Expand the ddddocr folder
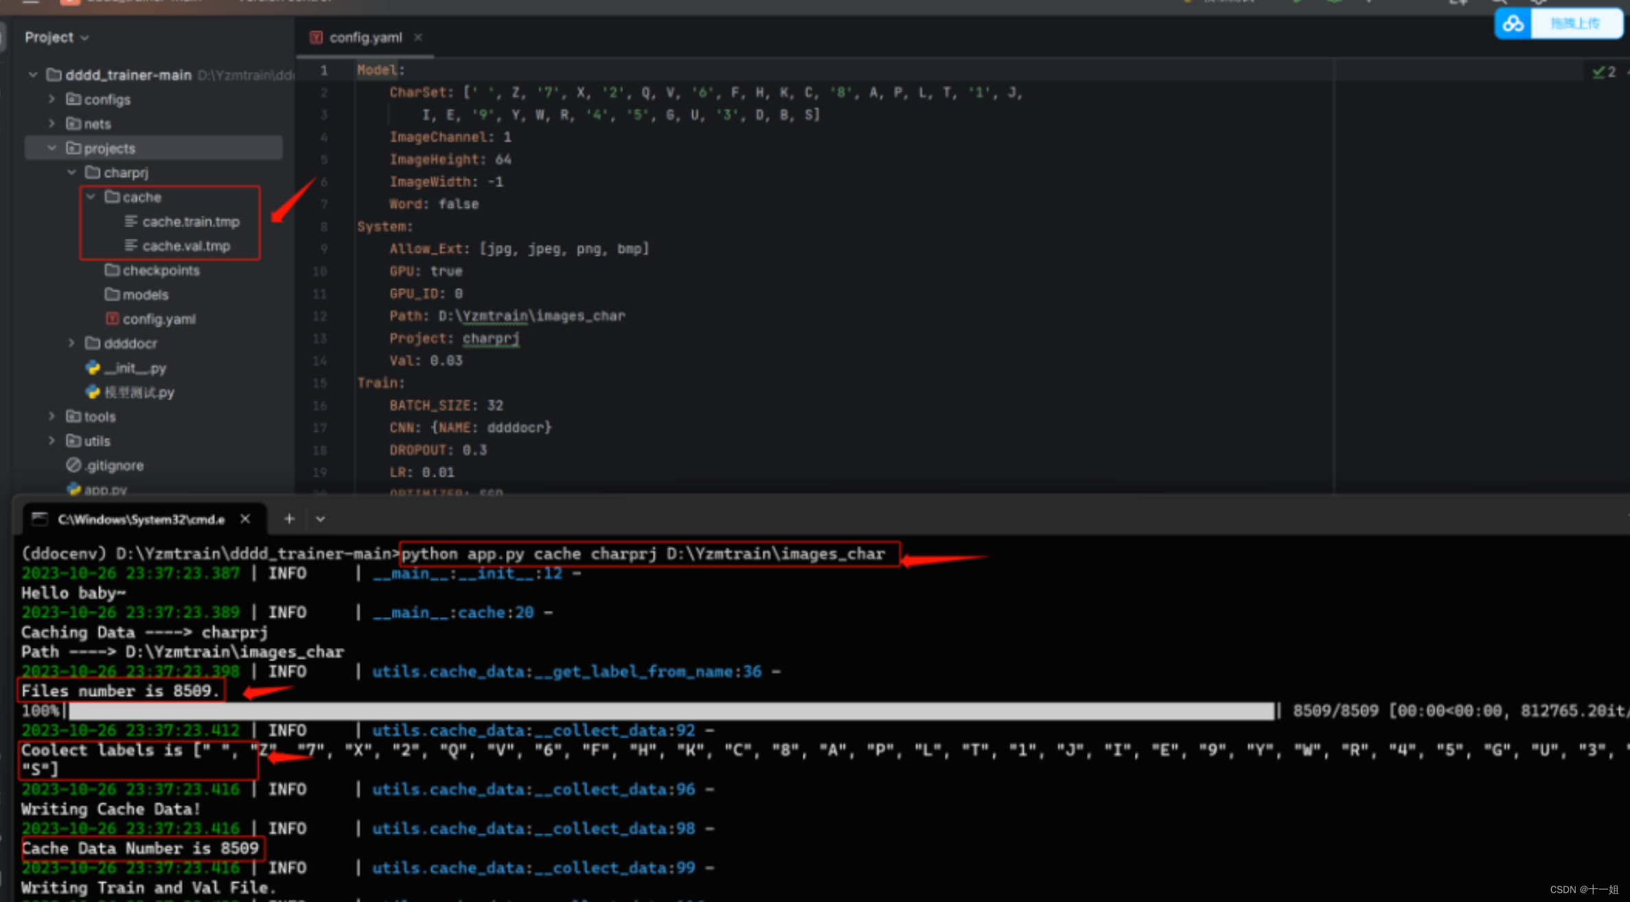The image size is (1630, 902). pyautogui.click(x=71, y=343)
